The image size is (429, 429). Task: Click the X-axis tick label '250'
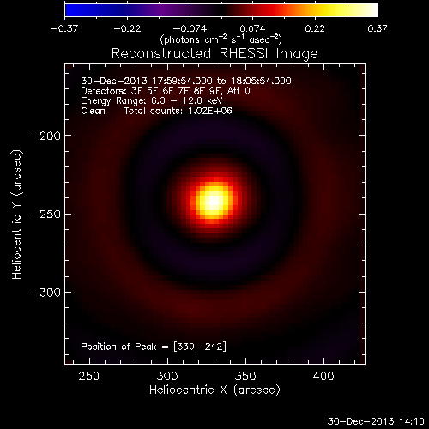[x=89, y=376]
